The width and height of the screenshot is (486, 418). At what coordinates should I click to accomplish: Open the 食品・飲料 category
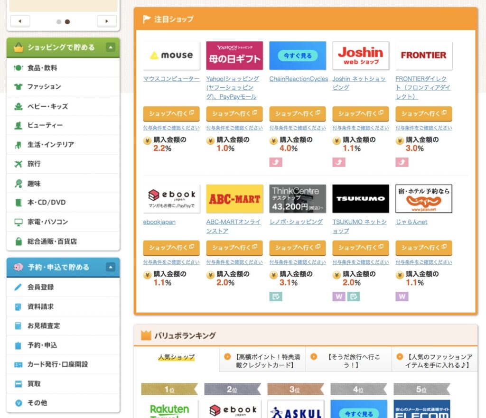(63, 68)
